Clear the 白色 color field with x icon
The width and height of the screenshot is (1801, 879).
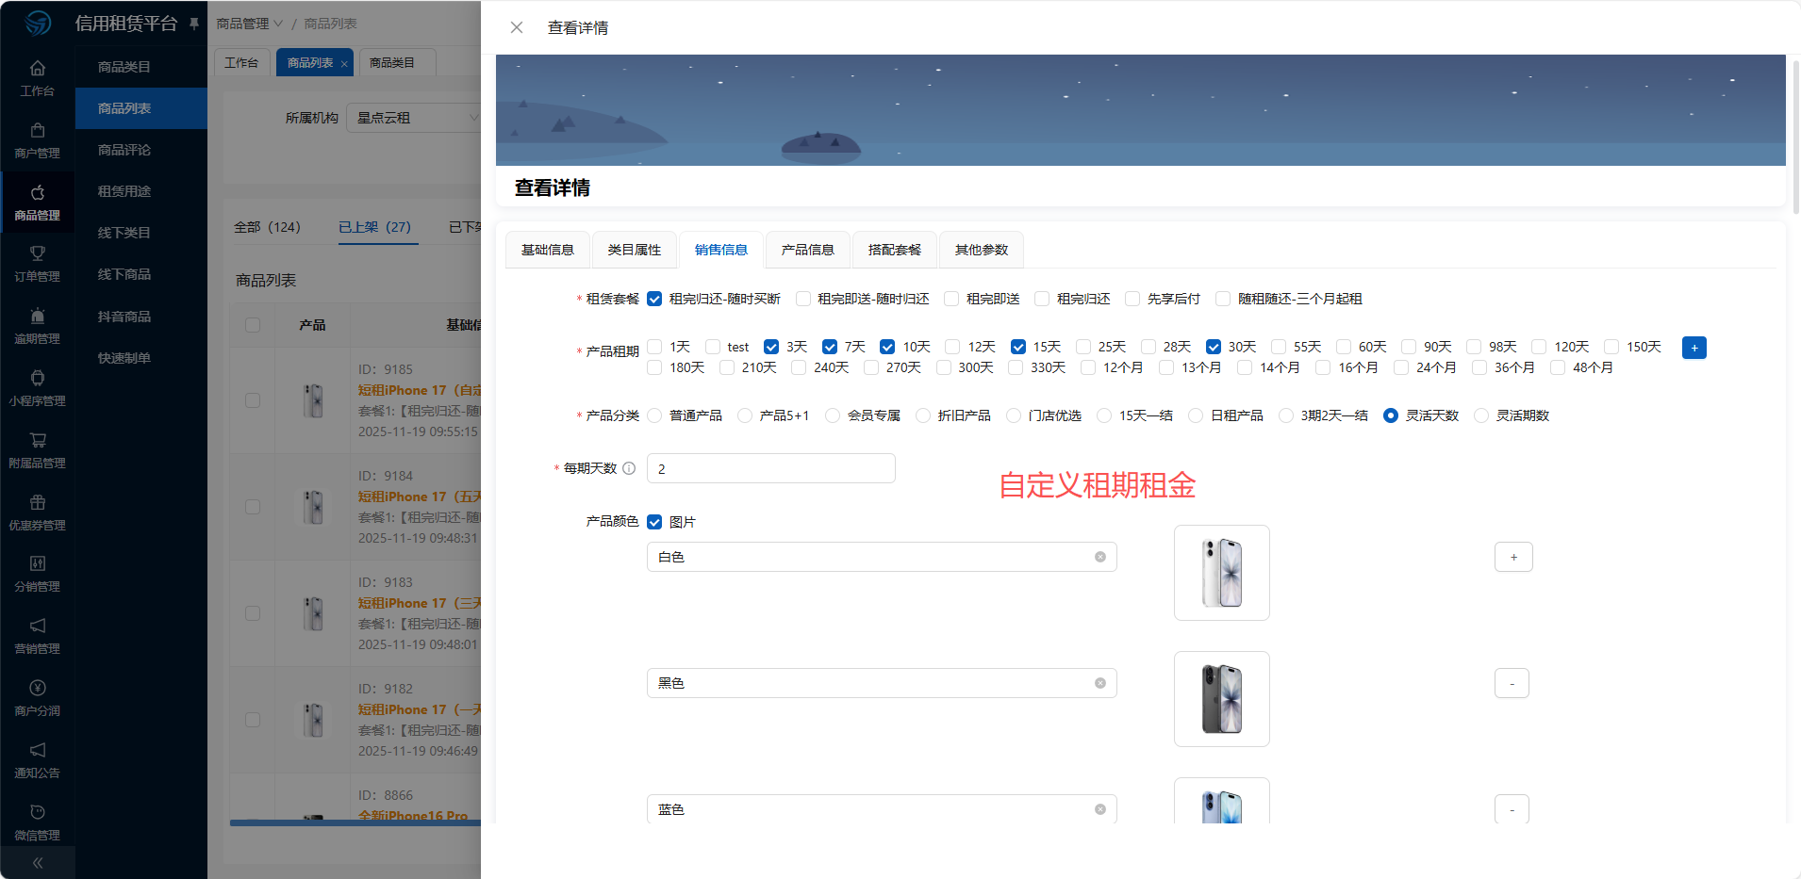1099,557
